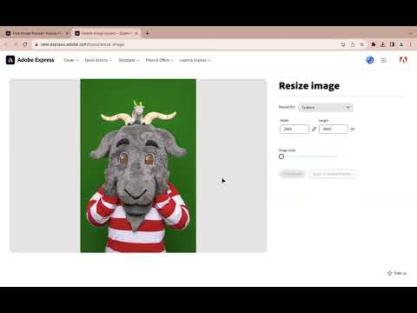Click the browser back arrow
This screenshot has width=417, height=313.
point(6,44)
